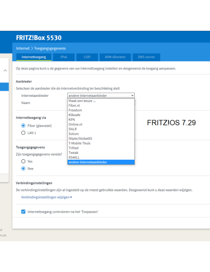Click the FRITZ!Box 5530 title

click(39, 38)
